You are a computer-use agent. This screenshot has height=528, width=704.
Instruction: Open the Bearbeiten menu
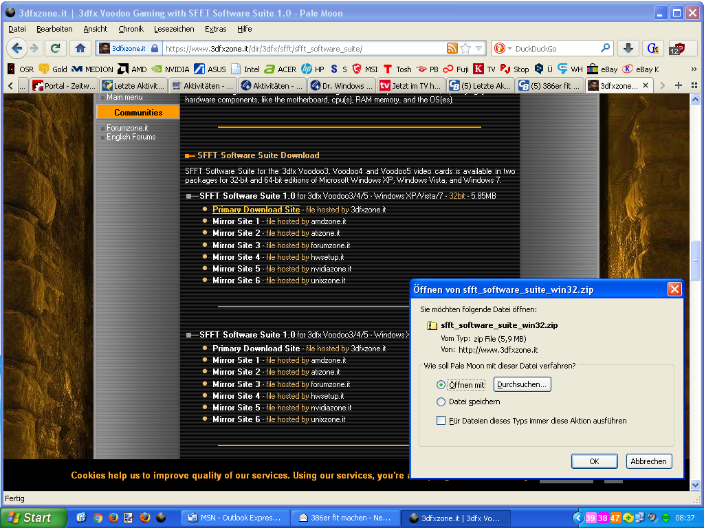click(54, 29)
